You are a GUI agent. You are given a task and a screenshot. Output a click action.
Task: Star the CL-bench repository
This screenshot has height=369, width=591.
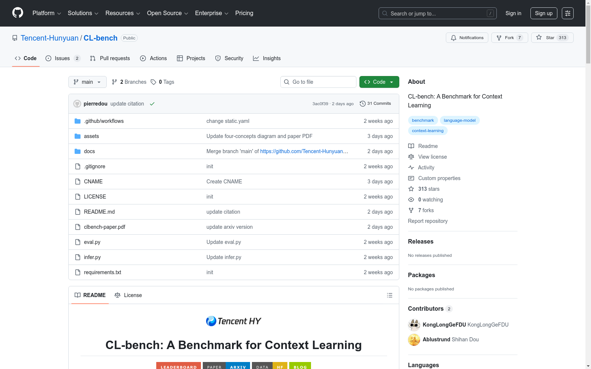(x=552, y=38)
